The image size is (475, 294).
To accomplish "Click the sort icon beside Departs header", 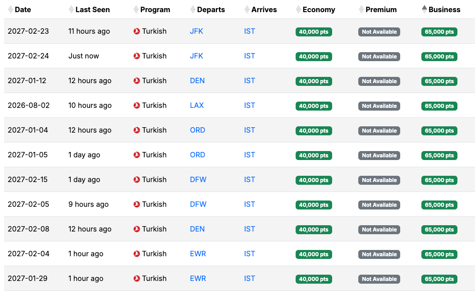I will [x=193, y=9].
